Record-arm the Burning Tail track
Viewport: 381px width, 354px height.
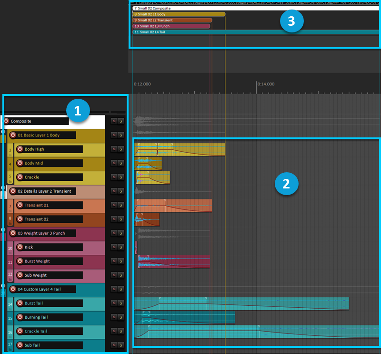coord(20,317)
